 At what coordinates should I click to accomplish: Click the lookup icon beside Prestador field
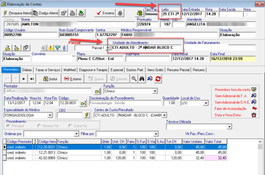click(98, 91)
